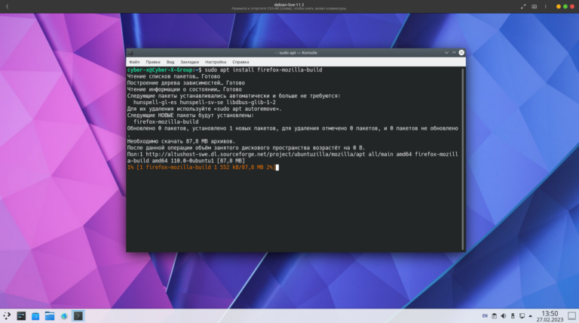
Task: Click 'Чтение списков пакетов… Готово' line
Action: [x=173, y=76]
